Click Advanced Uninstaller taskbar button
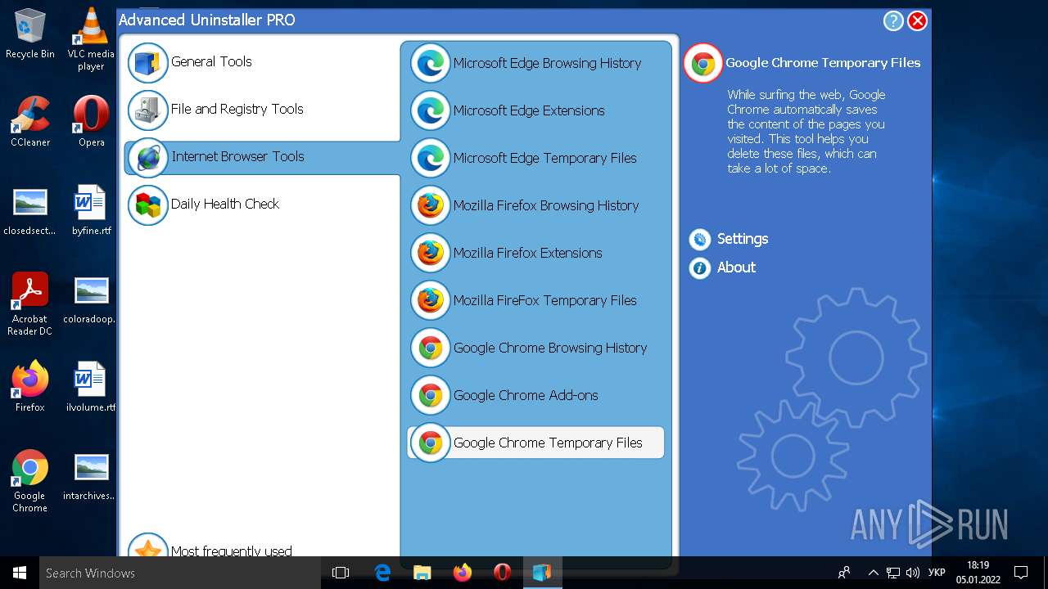The height and width of the screenshot is (589, 1048). click(x=542, y=573)
